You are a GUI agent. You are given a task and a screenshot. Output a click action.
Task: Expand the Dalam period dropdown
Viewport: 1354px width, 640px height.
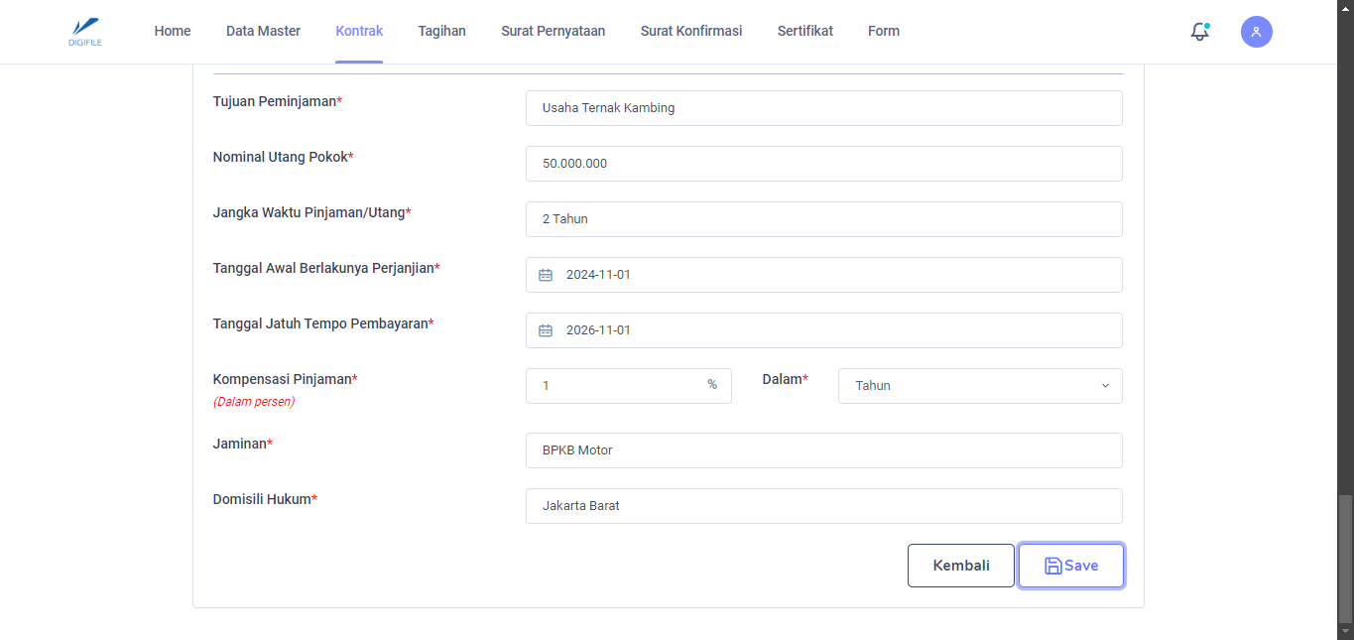979,386
